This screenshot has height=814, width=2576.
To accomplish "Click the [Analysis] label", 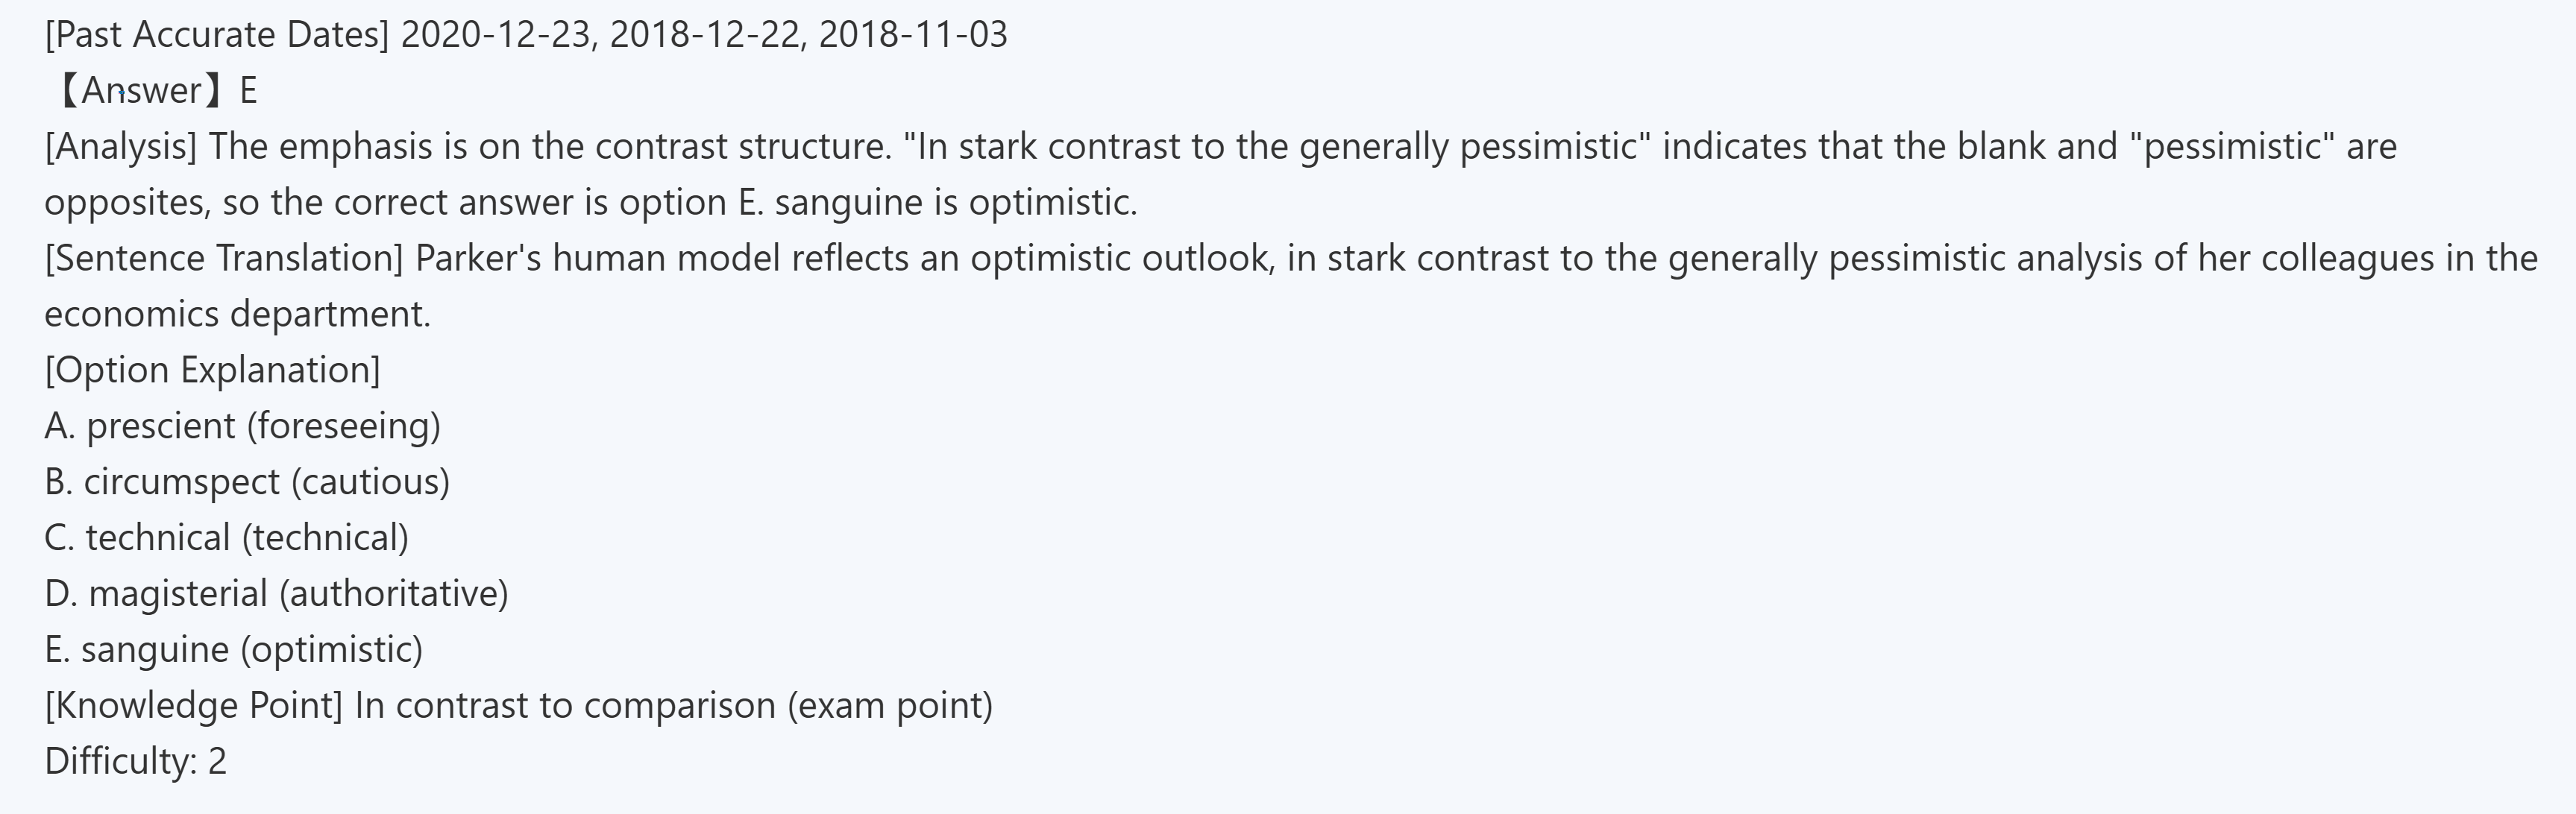I will point(120,147).
